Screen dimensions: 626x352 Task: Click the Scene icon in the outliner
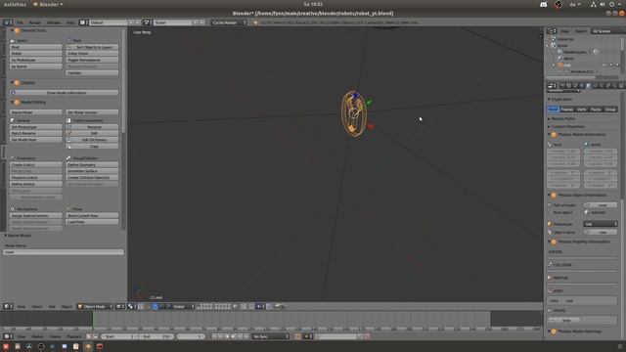click(x=554, y=46)
